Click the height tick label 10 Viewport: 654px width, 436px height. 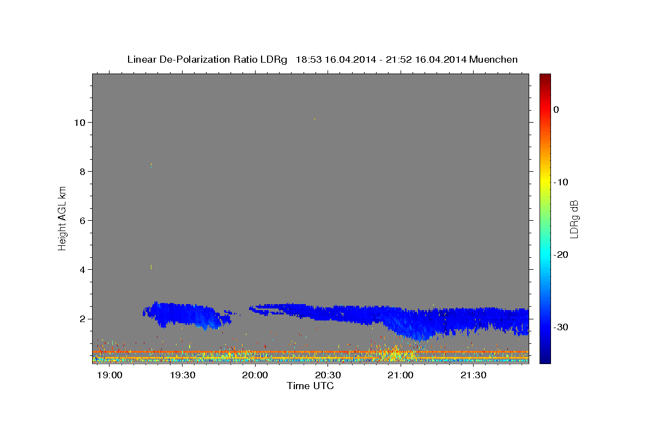(79, 123)
